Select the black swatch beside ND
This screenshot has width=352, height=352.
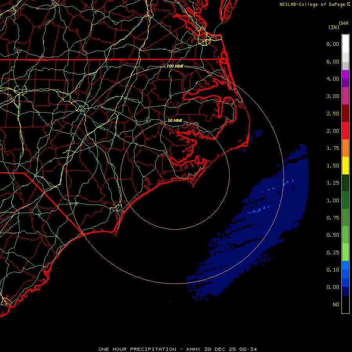point(345,304)
